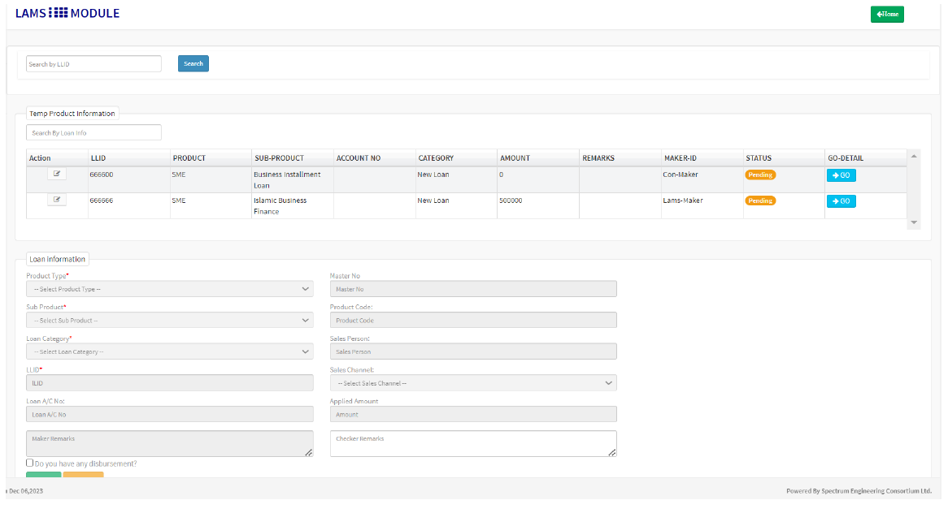The height and width of the screenshot is (513, 948).
Task: Click edit icon for LLID 666600 row
Action: click(57, 174)
